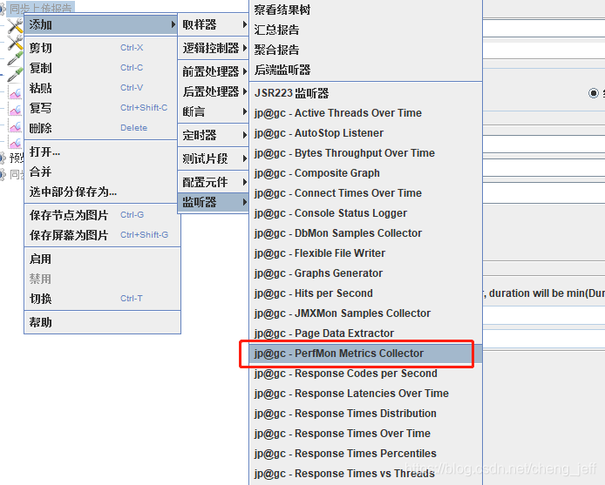Select jp@gc - Response Latencies Over Time
Image resolution: width=605 pixels, height=485 pixels.
tap(366, 394)
